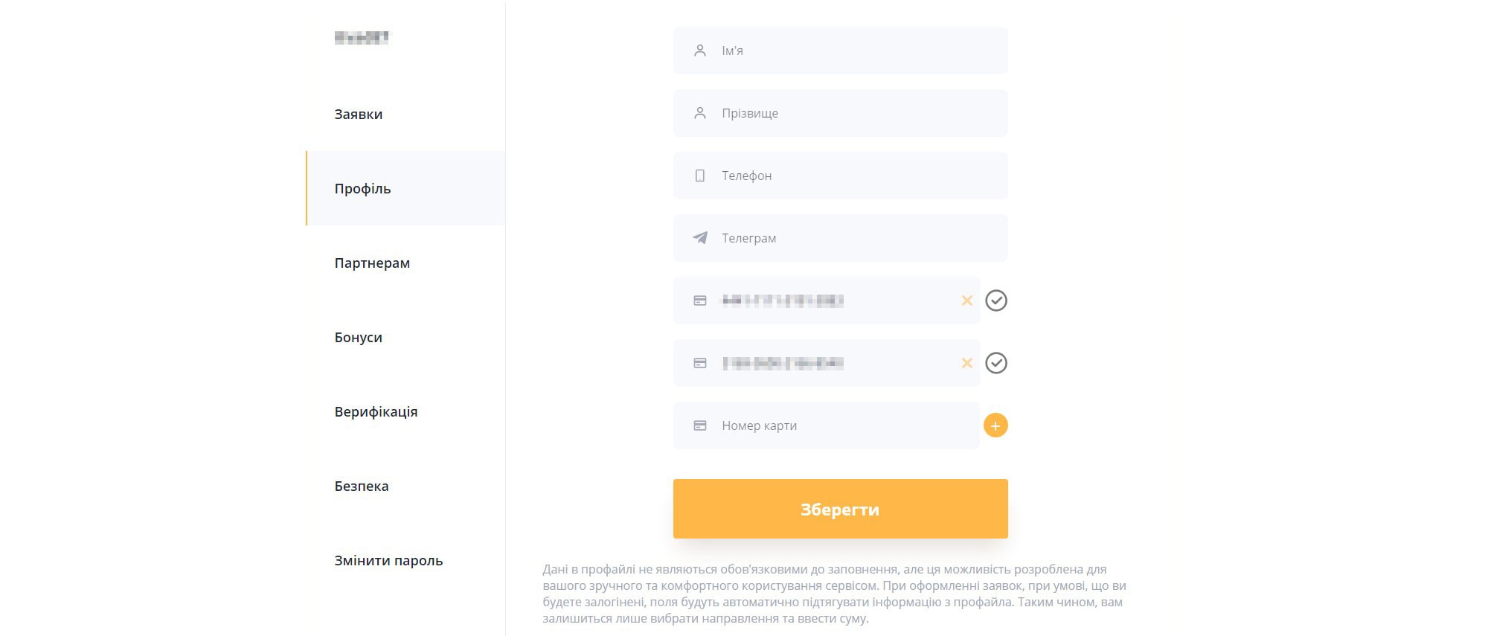Click the orange plus add-card icon
Screen dimensions: 1488x636
pyautogui.click(x=995, y=425)
